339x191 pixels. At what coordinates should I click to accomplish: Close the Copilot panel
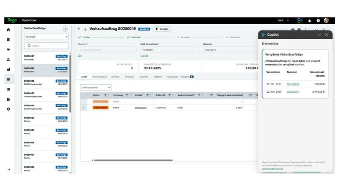pyautogui.click(x=326, y=34)
